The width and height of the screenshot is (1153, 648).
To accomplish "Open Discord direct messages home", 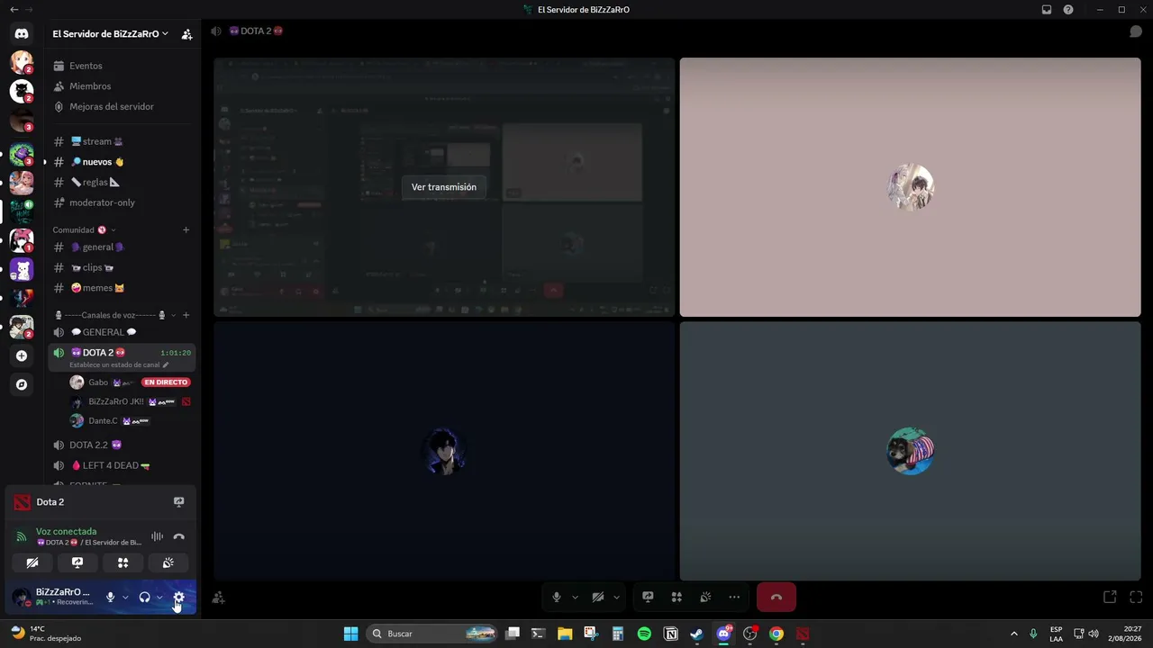I will pyautogui.click(x=22, y=33).
